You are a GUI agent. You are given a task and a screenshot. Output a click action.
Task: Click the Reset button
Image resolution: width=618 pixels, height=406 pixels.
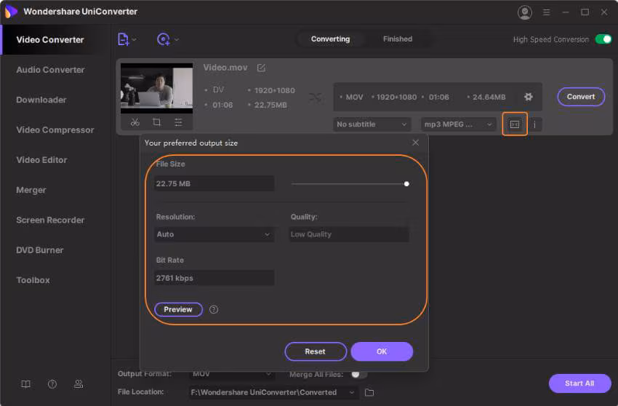(316, 351)
